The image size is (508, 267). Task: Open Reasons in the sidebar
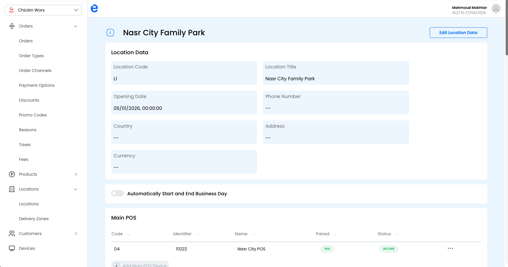coord(28,130)
